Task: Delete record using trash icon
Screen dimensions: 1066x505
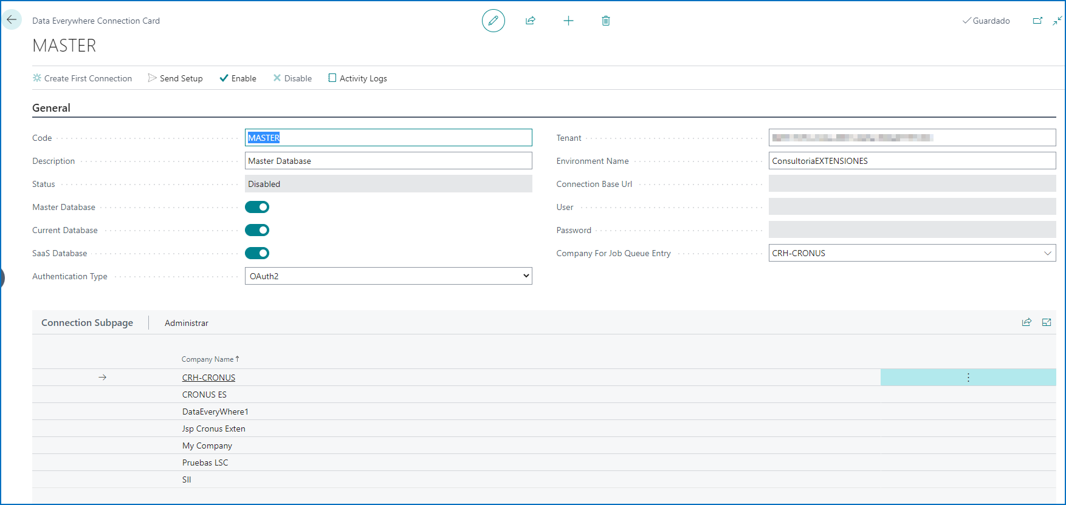Action: pos(606,21)
